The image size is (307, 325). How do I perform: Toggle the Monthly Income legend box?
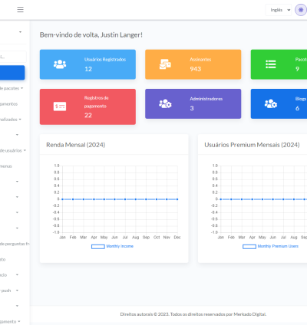tap(98, 247)
